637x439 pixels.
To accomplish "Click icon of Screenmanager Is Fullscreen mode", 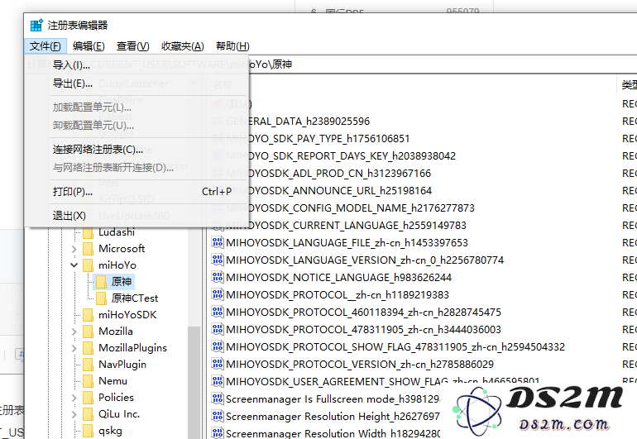I will (218, 398).
